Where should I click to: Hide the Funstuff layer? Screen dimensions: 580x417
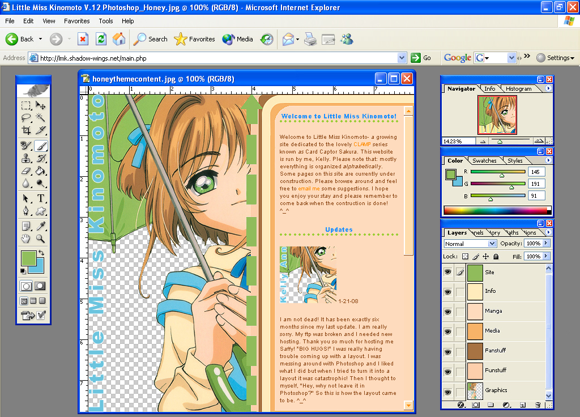pyautogui.click(x=447, y=372)
